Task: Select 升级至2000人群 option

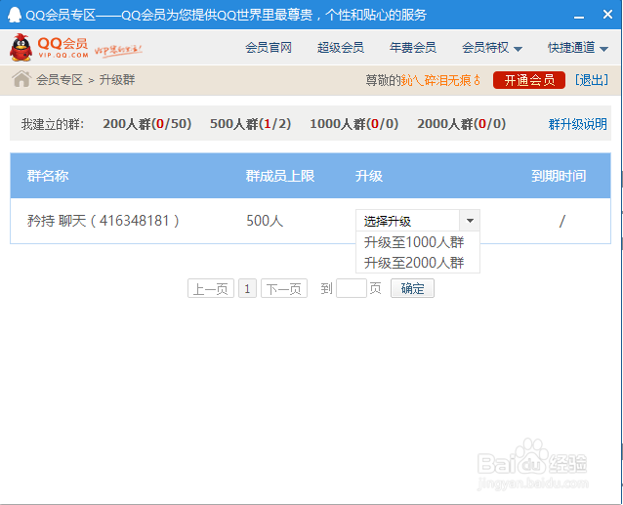Action: pyautogui.click(x=414, y=263)
